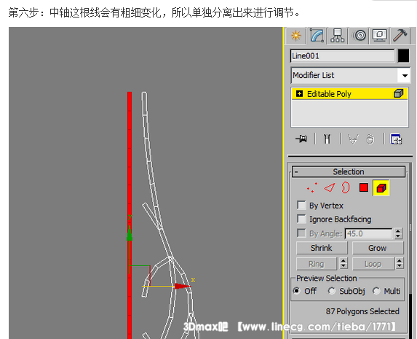Viewport: 417px width, 339px height.
Task: Enable the Ignore Backfacing checkbox
Action: (x=301, y=219)
